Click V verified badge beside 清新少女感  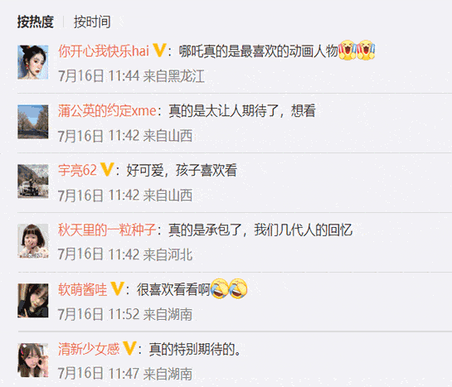(x=129, y=348)
